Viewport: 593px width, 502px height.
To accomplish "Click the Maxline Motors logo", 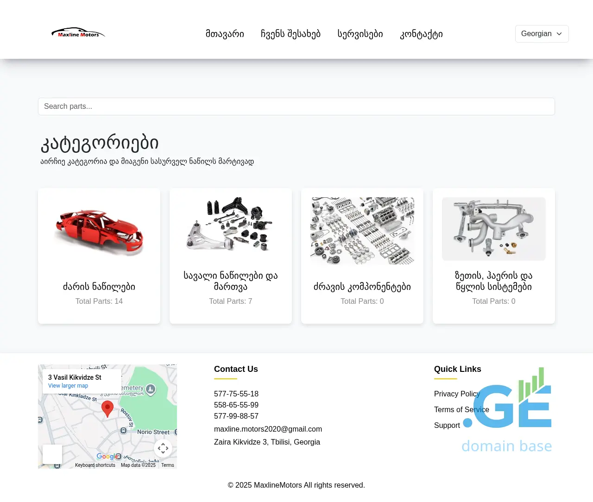I will click(x=78, y=33).
